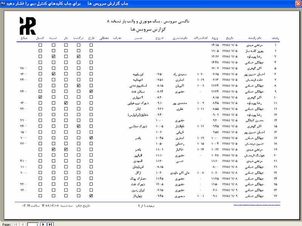Click route ایران زمین in row ۲۶
This screenshot has width=302, height=226.
(138, 190)
